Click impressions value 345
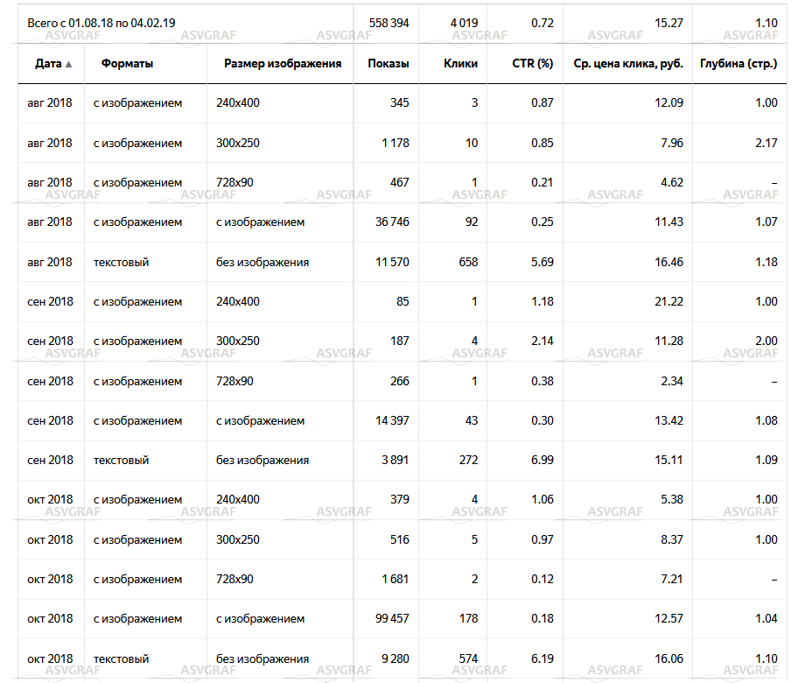Viewport: 805px width, 683px height. [x=399, y=102]
